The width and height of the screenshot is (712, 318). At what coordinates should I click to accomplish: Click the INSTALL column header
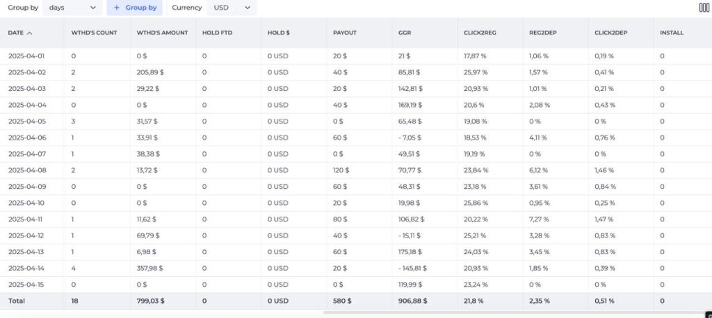[672, 33]
